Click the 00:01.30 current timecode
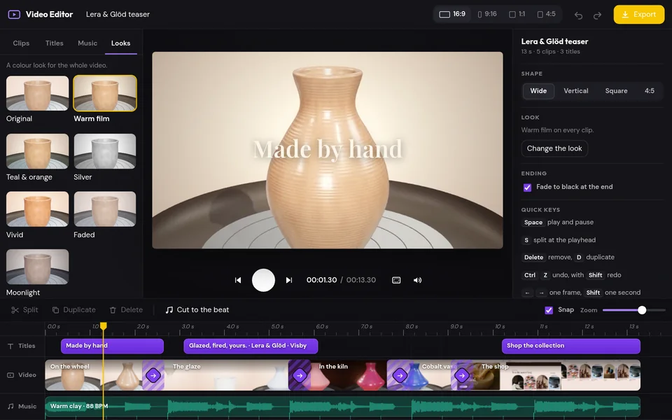Image resolution: width=672 pixels, height=420 pixels. click(x=321, y=280)
